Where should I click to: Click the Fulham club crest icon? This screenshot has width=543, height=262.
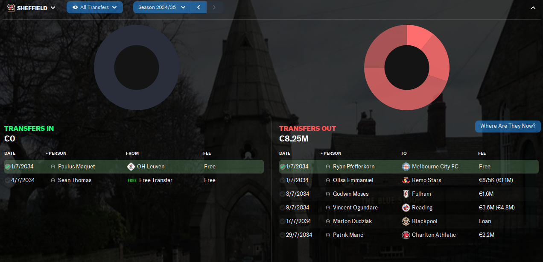tap(406, 194)
